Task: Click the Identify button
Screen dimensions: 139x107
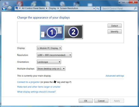Action: coord(115,32)
